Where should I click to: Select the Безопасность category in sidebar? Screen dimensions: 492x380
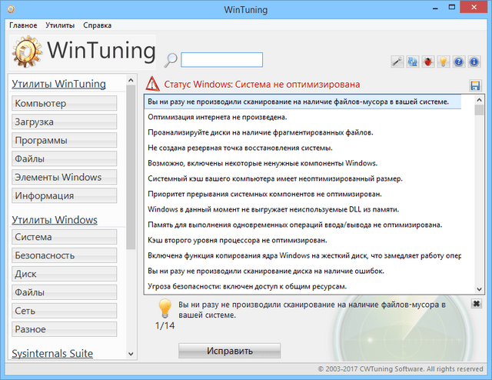65,255
